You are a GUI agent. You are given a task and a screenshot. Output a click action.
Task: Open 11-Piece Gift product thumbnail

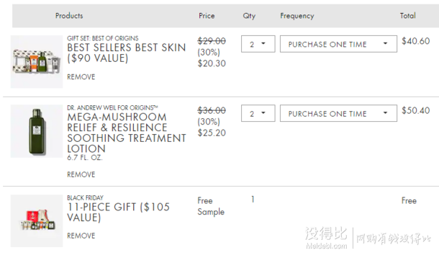click(x=37, y=221)
